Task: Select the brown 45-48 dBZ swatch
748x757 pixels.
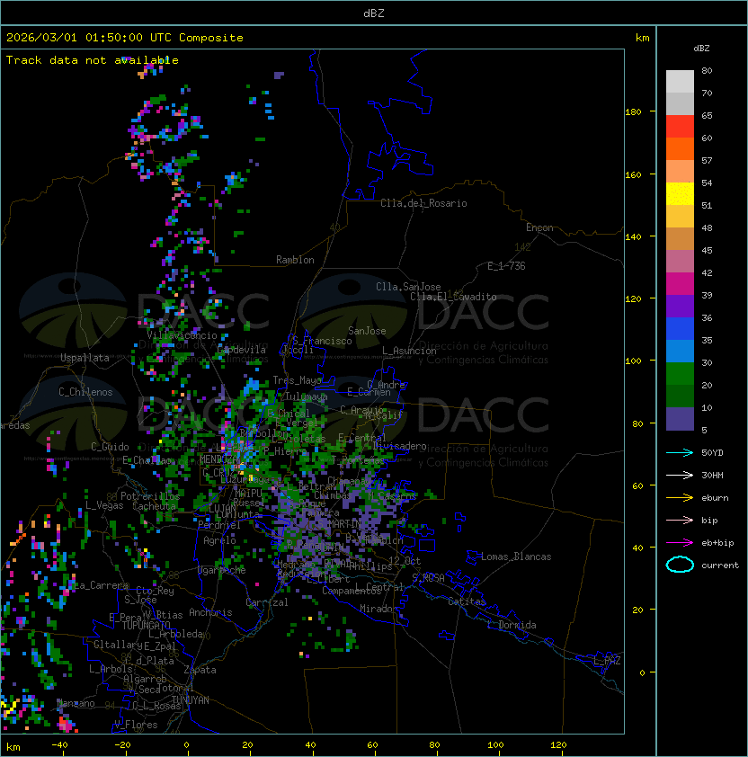Action: [680, 238]
